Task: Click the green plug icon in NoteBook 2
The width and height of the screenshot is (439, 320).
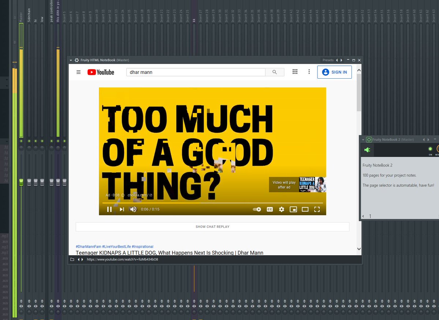Action: 367,150
